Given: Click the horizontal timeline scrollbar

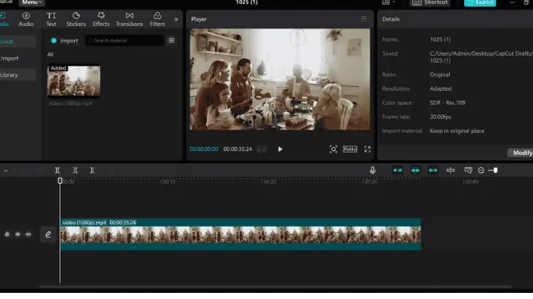Looking at the screenshot, I should pyautogui.click(x=276, y=287).
